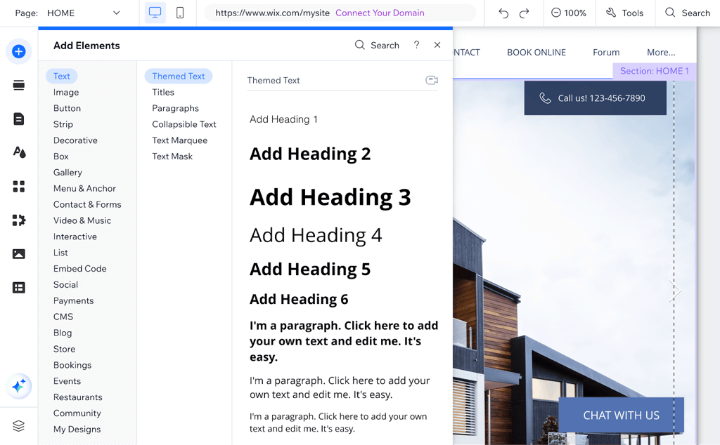Open the Media sidebar icon

click(x=19, y=254)
